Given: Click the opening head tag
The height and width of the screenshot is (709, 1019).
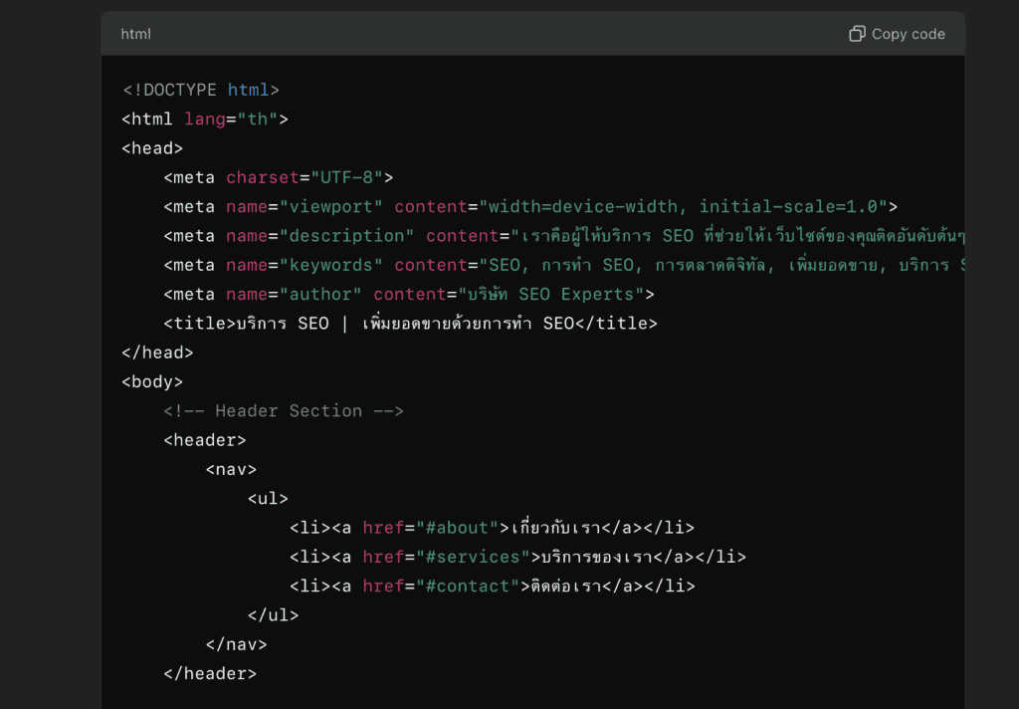Looking at the screenshot, I should (x=152, y=148).
